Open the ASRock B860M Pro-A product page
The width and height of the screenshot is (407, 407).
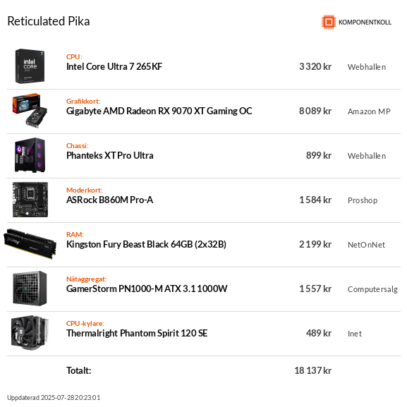click(x=109, y=200)
